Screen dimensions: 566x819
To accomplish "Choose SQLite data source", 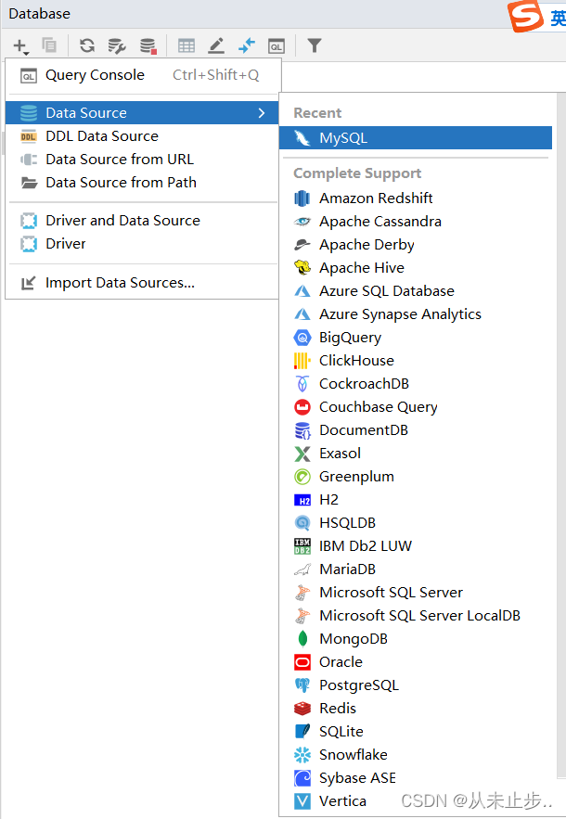I will [416, 732].
